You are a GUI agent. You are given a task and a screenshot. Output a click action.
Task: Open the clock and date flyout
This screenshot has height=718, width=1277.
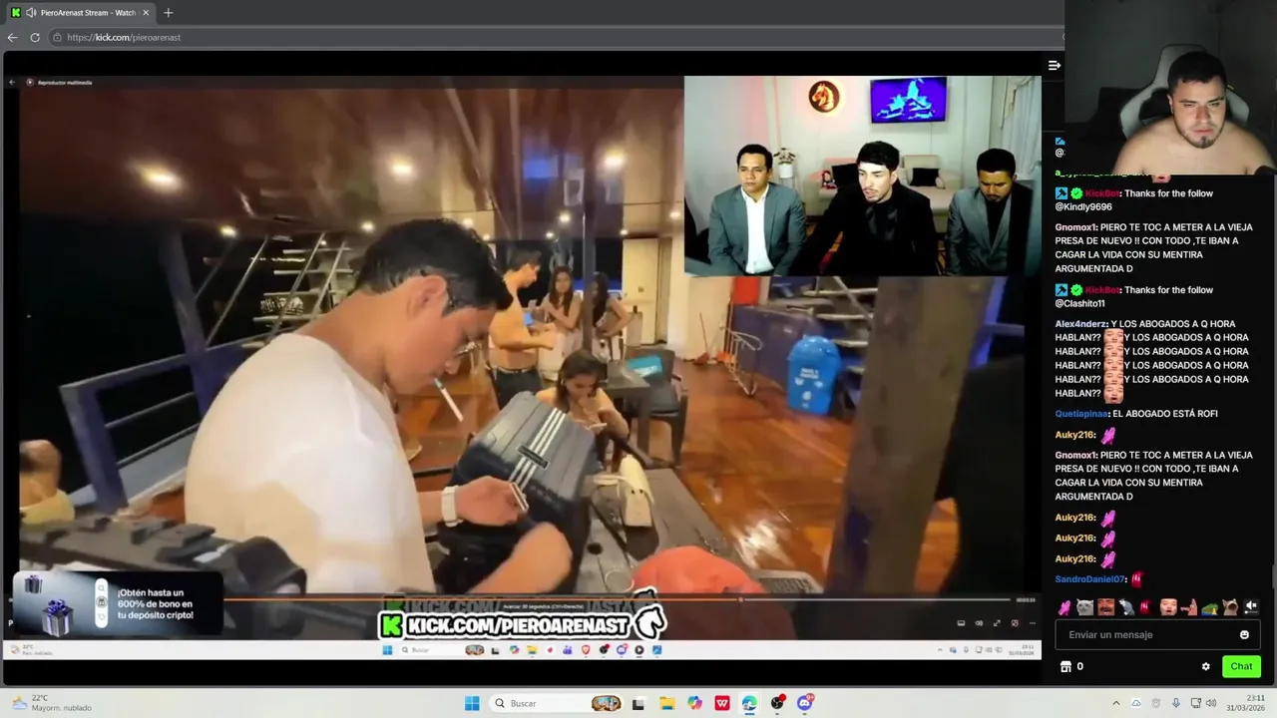pos(1245,703)
